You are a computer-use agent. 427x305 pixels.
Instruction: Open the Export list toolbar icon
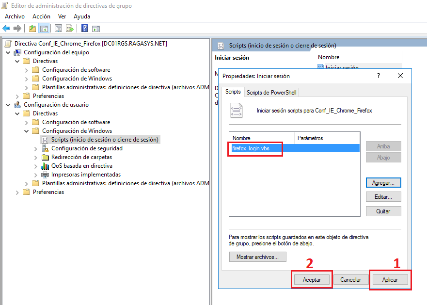[x=69, y=28]
